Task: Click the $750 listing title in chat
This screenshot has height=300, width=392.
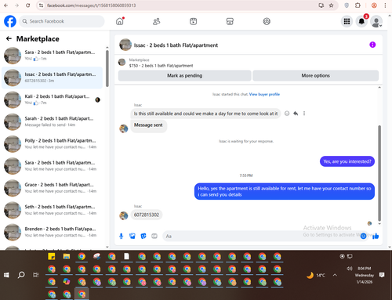Action: pyautogui.click(x=161, y=66)
